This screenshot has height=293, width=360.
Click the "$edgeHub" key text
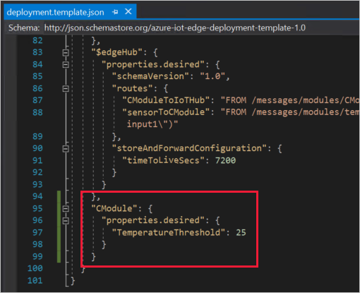click(x=117, y=52)
